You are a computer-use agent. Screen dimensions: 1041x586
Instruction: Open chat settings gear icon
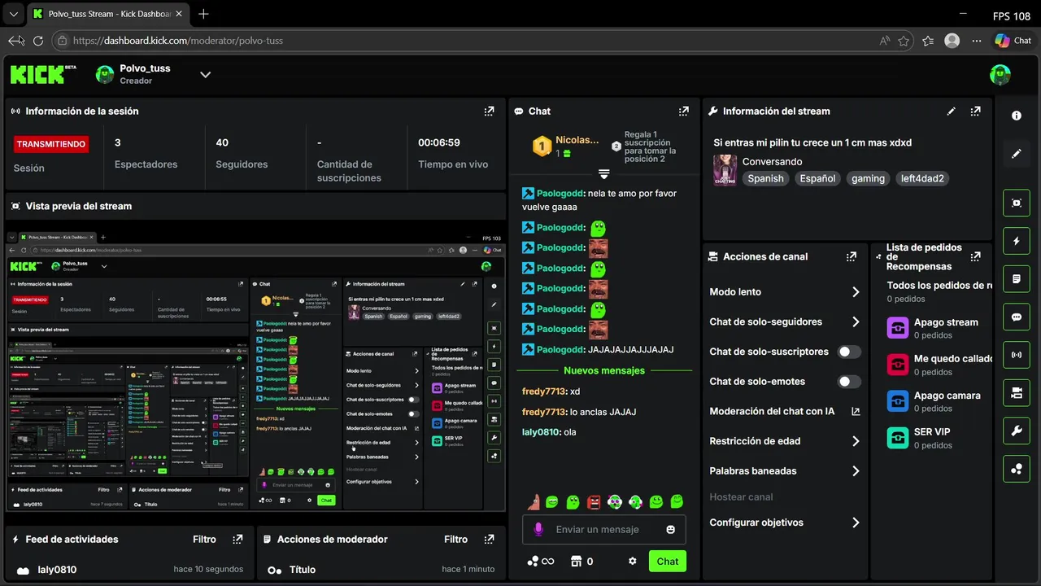pyautogui.click(x=633, y=562)
